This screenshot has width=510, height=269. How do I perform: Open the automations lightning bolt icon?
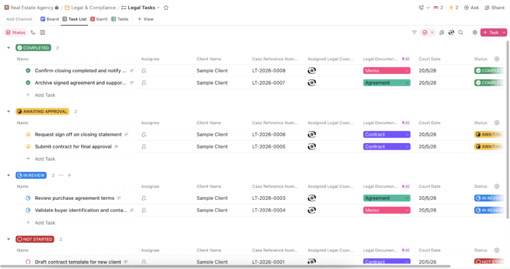click(x=451, y=7)
